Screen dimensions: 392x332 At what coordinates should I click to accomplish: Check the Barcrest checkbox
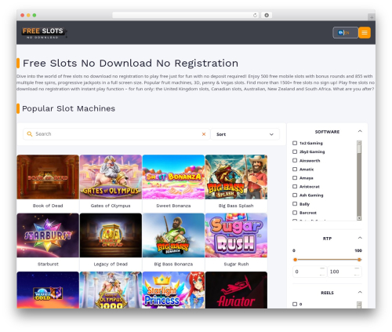295,213
